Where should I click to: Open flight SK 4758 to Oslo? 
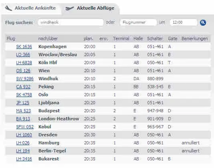click(x=24, y=95)
